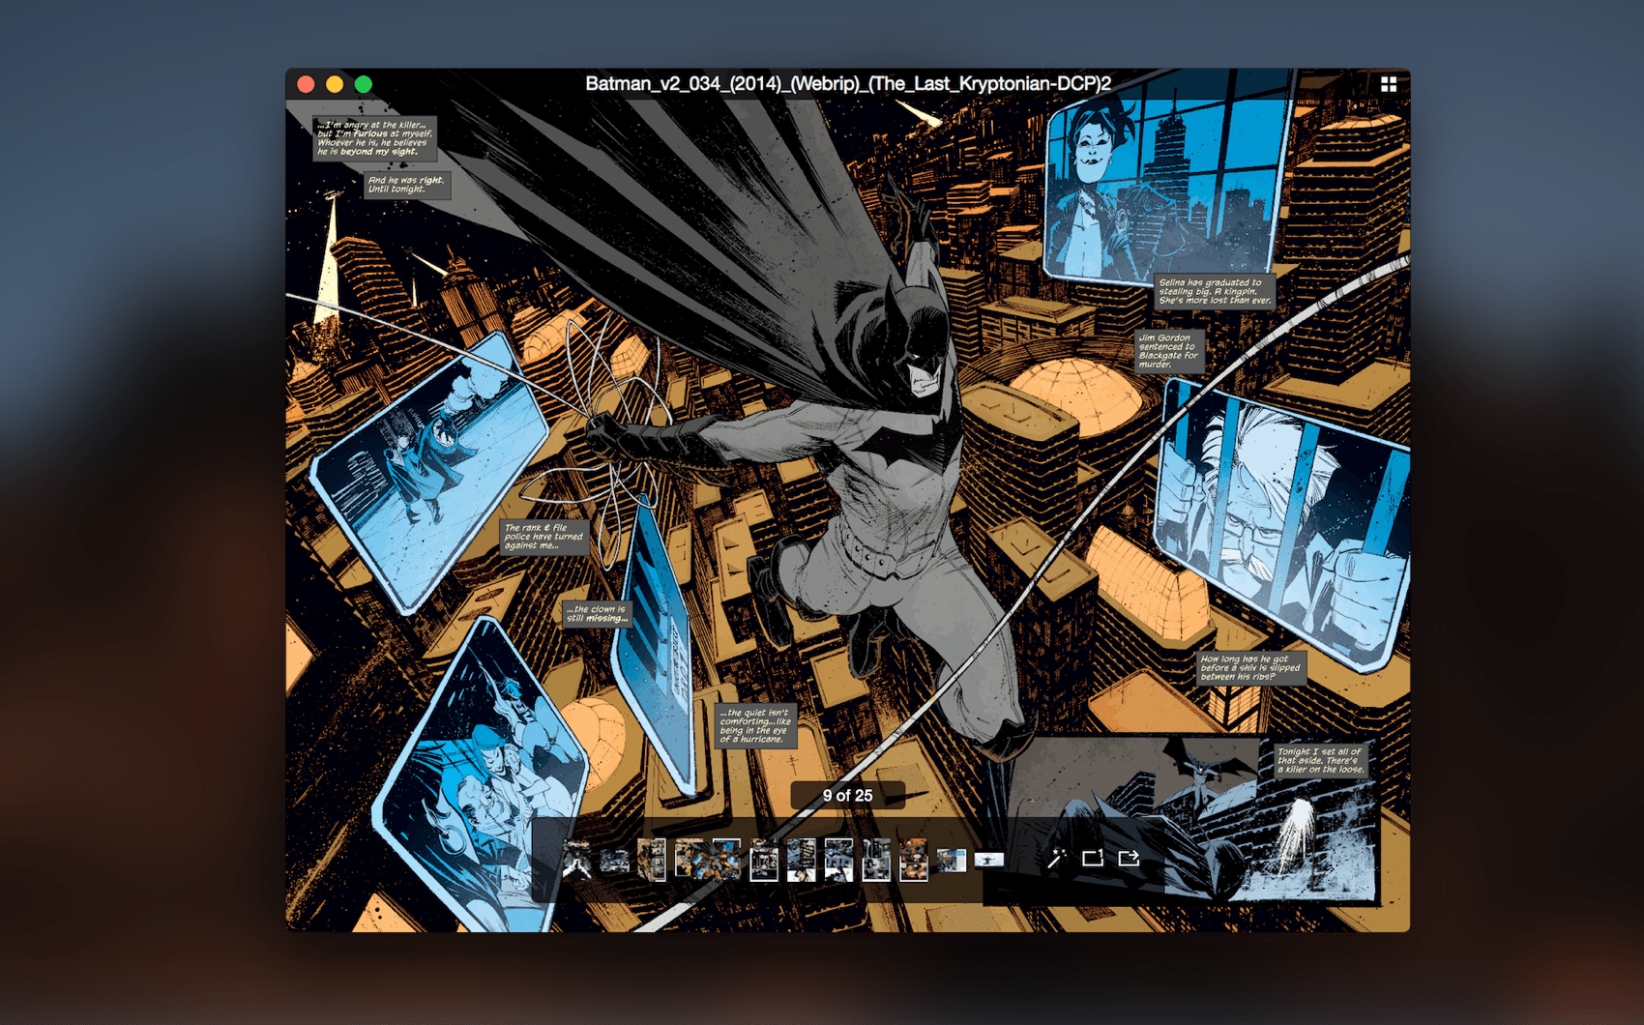Open the orange-toned ninth filmstrip thumbnail
1644x1025 pixels.
914,860
